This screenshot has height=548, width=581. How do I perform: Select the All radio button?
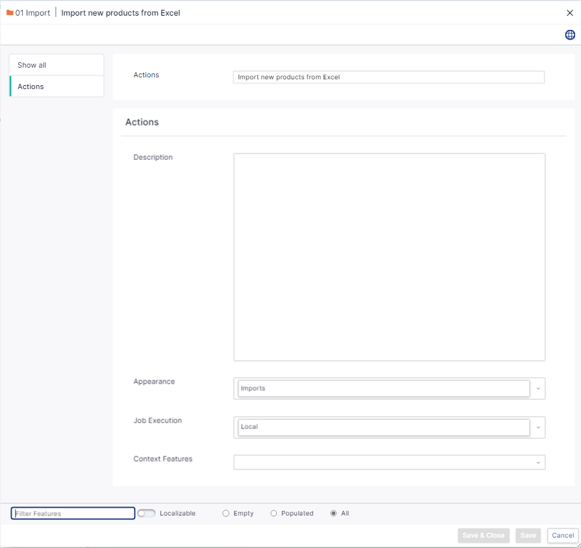pyautogui.click(x=333, y=513)
